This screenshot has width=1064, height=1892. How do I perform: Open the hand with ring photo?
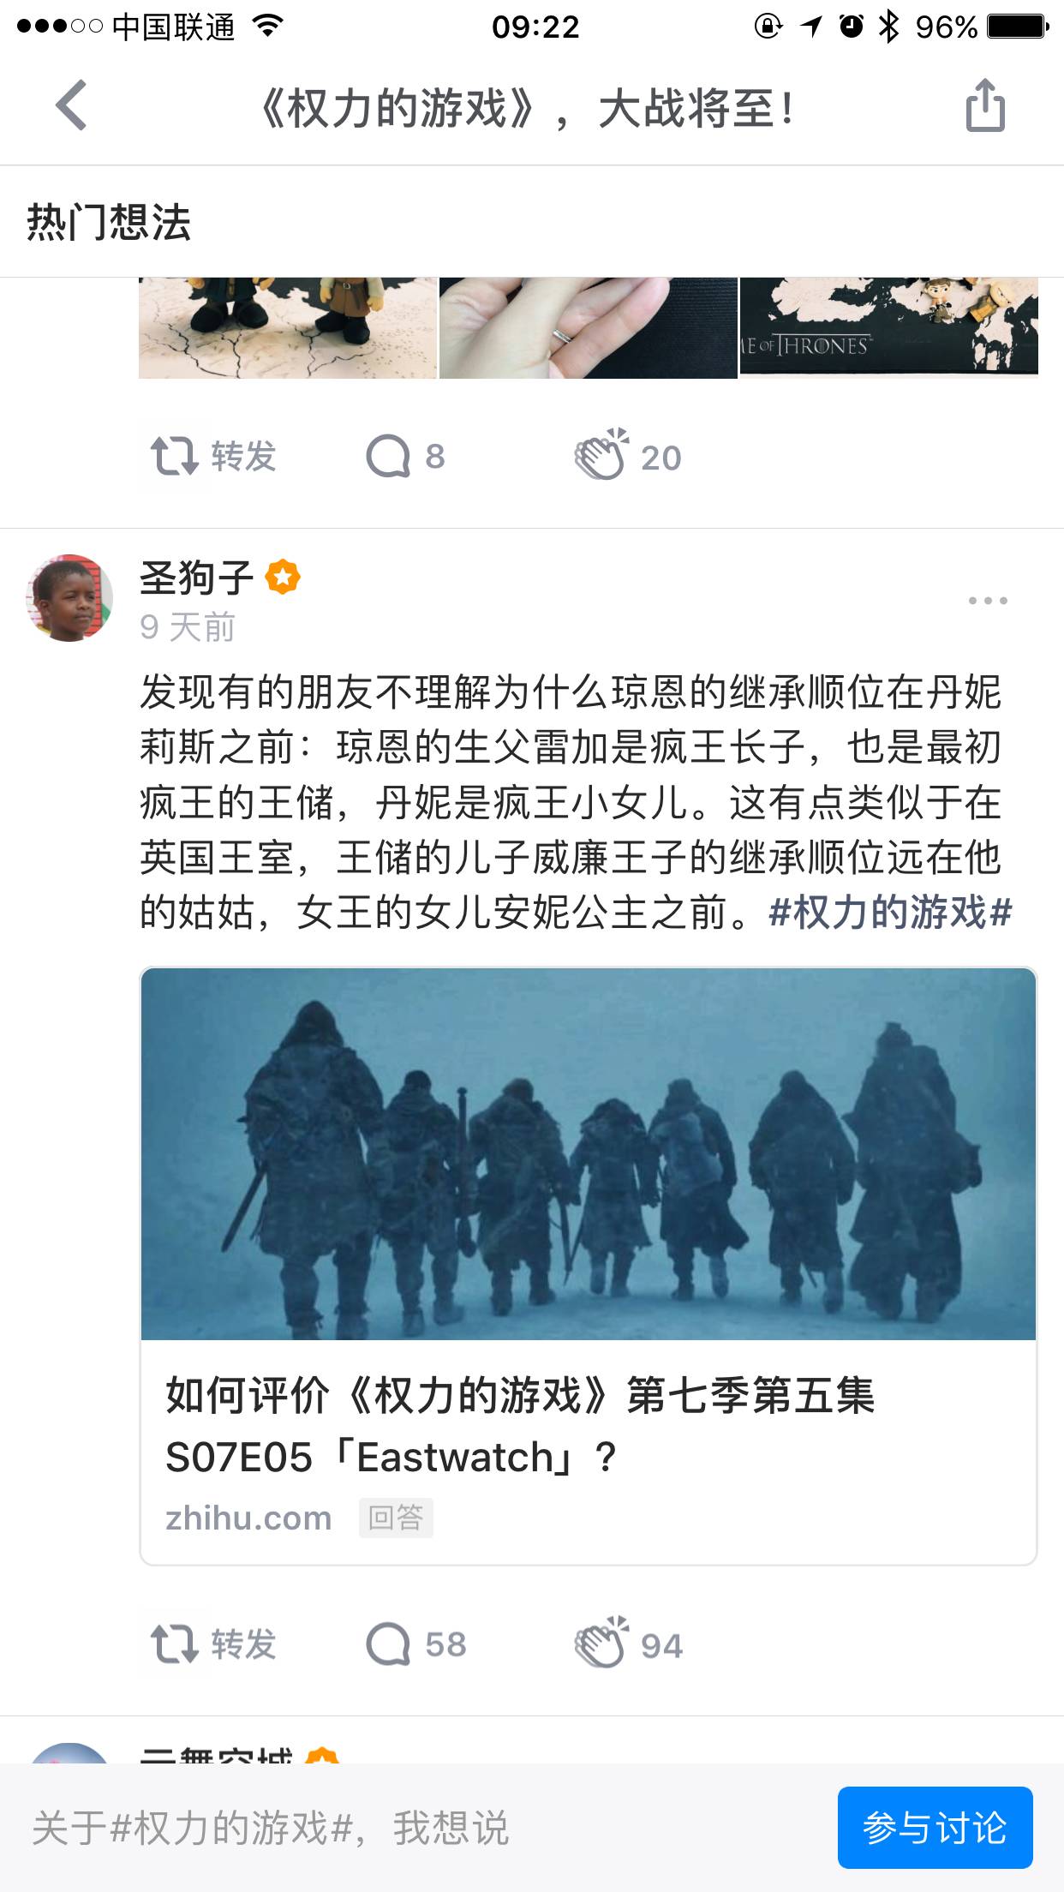click(x=589, y=326)
